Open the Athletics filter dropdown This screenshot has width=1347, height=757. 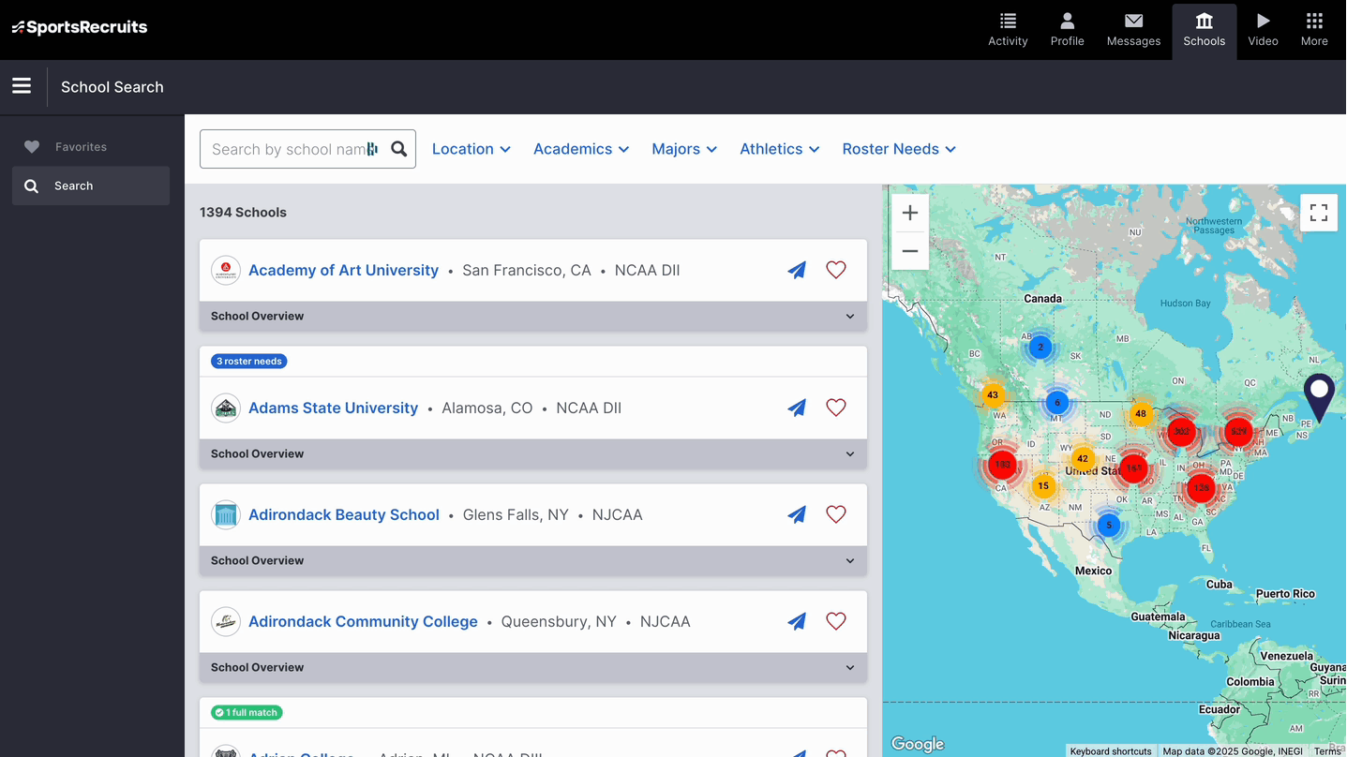[780, 149]
